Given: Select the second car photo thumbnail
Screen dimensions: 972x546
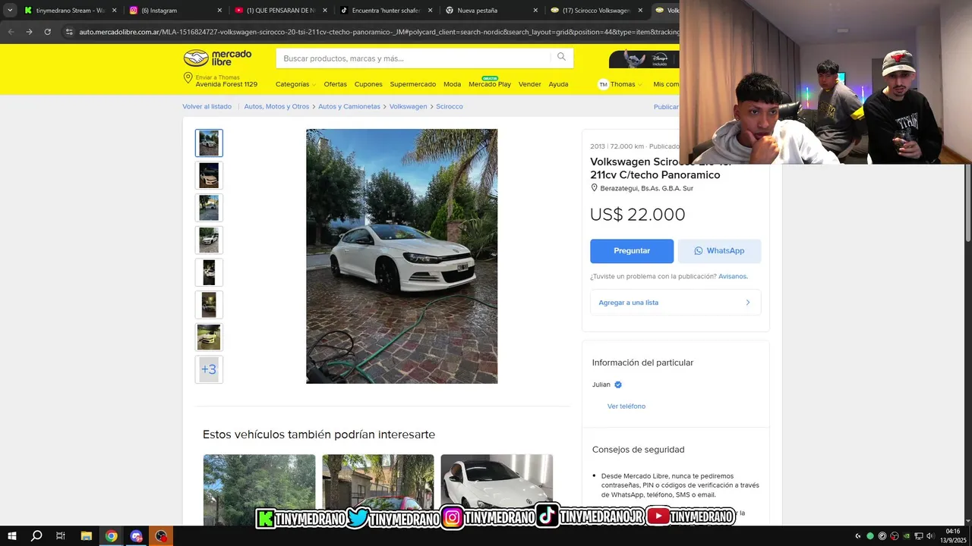Looking at the screenshot, I should 209,175.
